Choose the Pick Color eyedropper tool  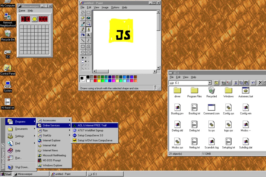click(83, 24)
